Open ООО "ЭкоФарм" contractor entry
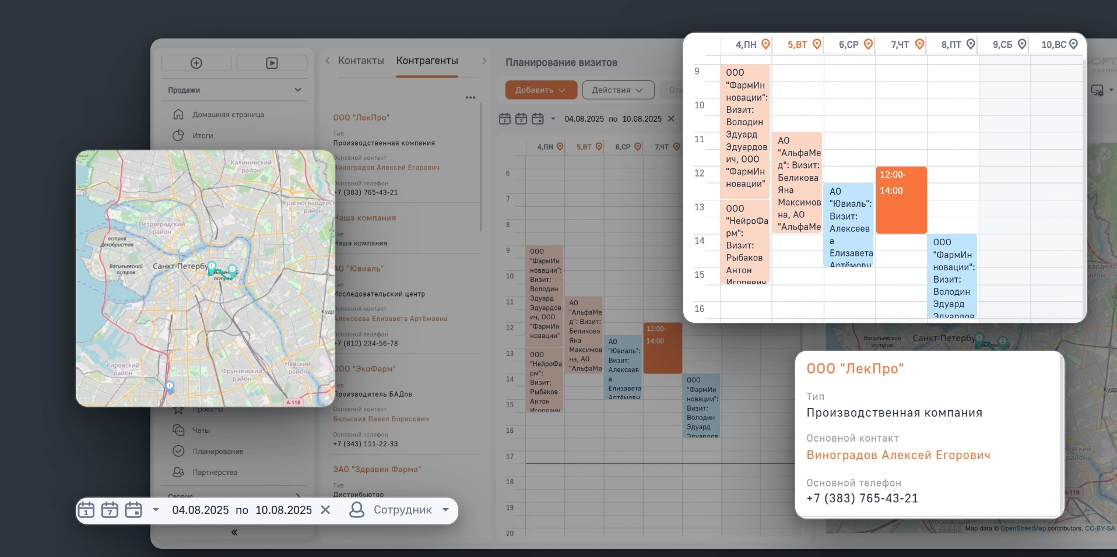 [366, 369]
